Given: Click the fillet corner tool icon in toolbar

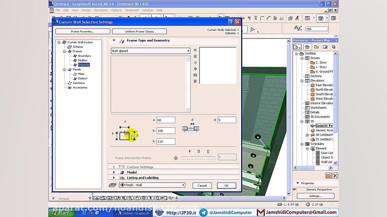Looking at the screenshot, I should (262, 18).
